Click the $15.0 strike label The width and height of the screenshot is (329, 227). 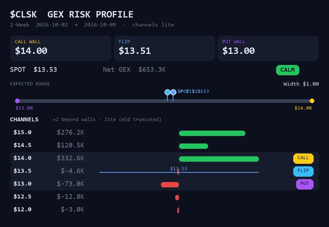pos(22,132)
